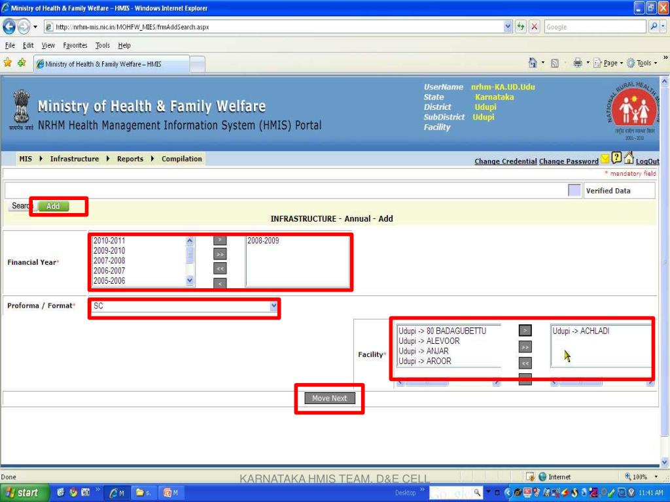Select 2010-2011 in Financial Year list
Viewport: 670px width, 502px height.
click(x=109, y=241)
